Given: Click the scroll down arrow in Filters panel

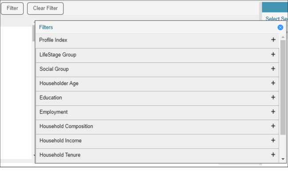Looking at the screenshot, I should pos(283,159).
